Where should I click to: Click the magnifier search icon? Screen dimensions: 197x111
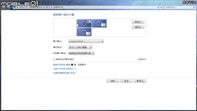(194, 7)
